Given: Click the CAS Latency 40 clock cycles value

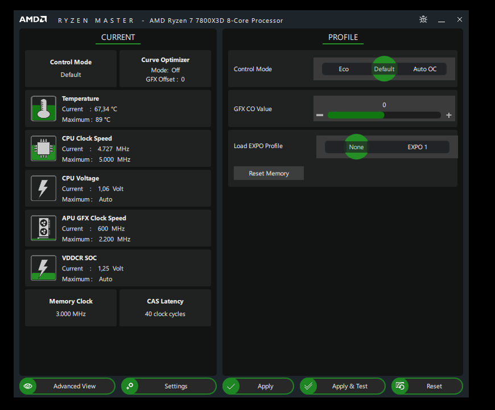Looking at the screenshot, I should click(x=165, y=314).
